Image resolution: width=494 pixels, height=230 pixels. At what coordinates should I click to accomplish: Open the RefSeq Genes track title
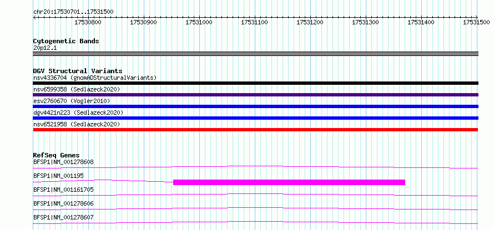click(x=57, y=155)
